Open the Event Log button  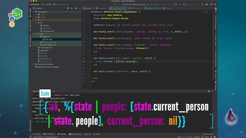coord(208,134)
